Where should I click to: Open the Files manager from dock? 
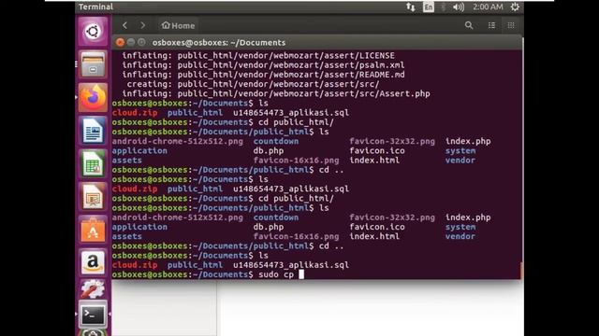[x=93, y=64]
